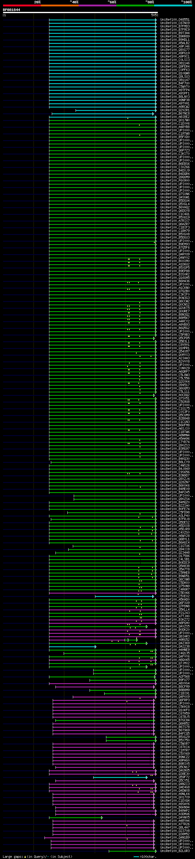Click the cyan bar for UniRef100_Q59F72
195x859 pixels.
pos(120,777)
